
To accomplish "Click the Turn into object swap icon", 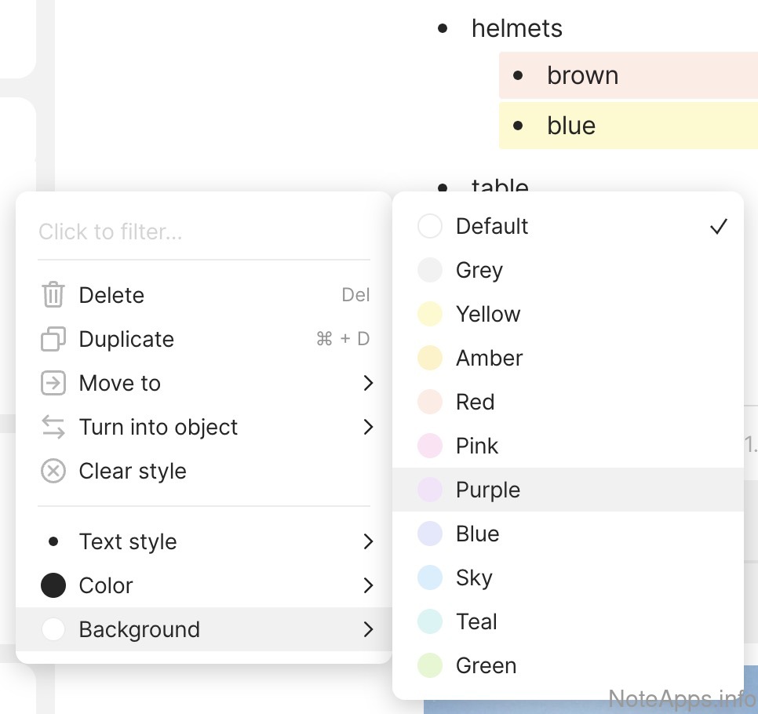I will coord(53,428).
